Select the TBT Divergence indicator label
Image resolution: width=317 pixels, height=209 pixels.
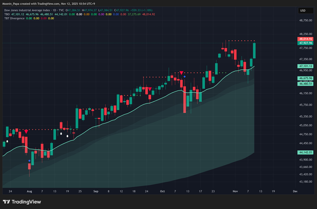click(15, 19)
